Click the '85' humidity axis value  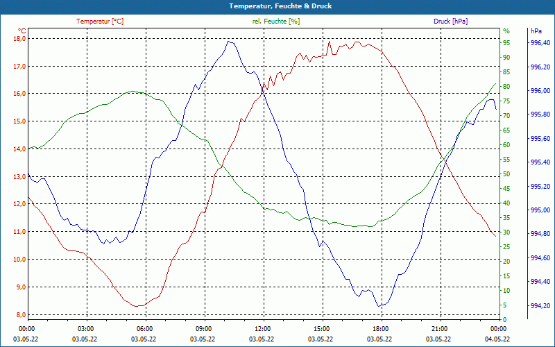506,72
